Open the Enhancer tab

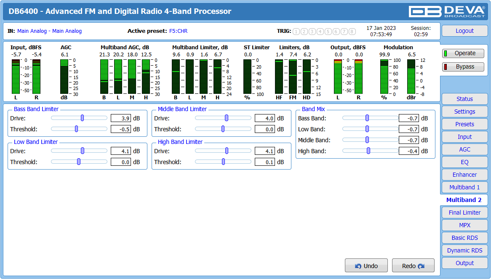[x=465, y=175]
